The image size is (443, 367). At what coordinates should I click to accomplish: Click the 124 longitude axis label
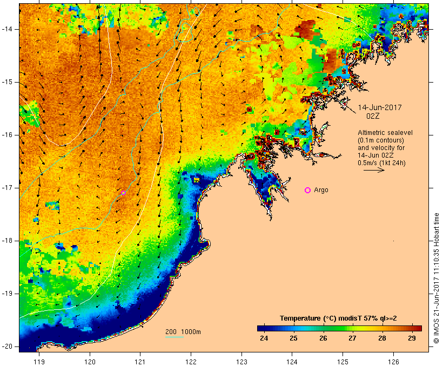[x=292, y=362]
